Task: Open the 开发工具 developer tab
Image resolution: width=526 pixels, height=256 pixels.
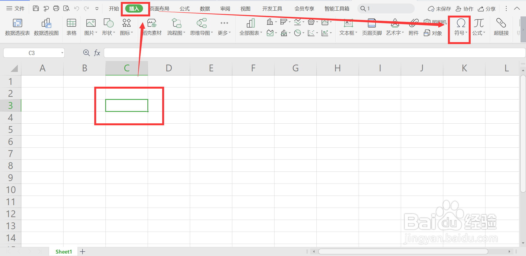Action: point(272,9)
